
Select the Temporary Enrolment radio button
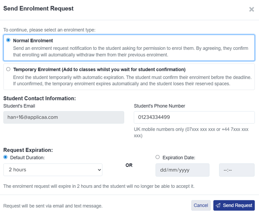[x=9, y=69]
